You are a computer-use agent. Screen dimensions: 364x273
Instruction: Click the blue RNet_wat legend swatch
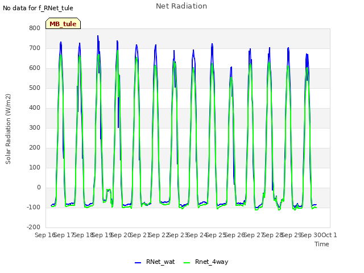coord(138,263)
